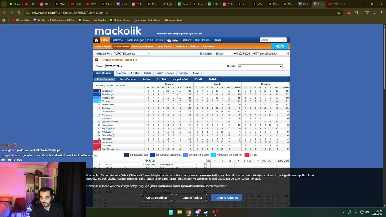Open Chrome extensions puzzle icon
This screenshot has height=217, width=386.
point(356,13)
